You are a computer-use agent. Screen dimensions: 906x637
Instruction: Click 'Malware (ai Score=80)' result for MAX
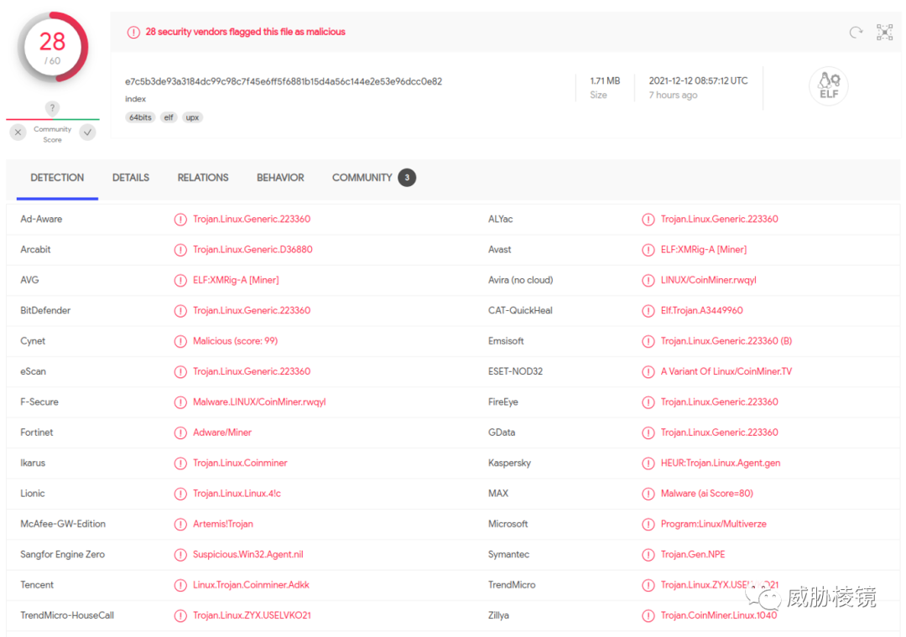706,493
